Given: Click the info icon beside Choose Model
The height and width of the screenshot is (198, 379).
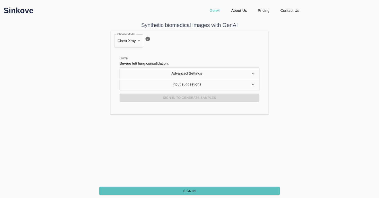Looking at the screenshot, I should tap(148, 39).
